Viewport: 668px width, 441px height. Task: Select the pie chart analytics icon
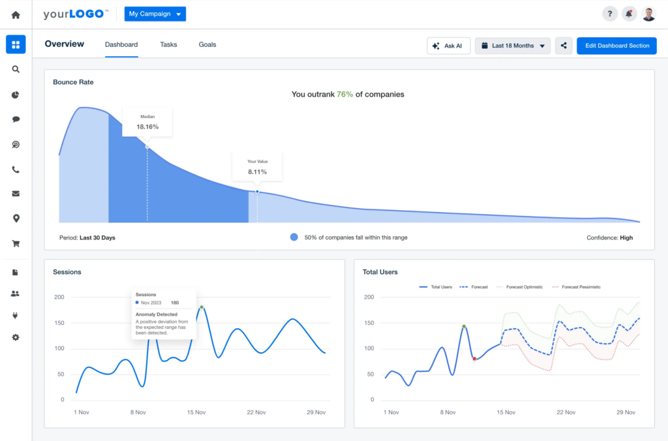16,95
